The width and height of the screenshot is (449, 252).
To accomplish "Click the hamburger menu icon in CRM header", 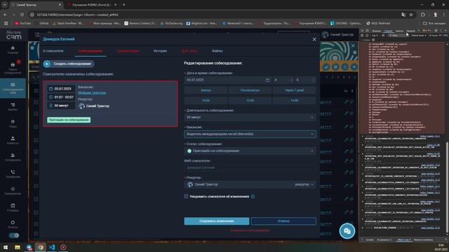I will [37, 34].
